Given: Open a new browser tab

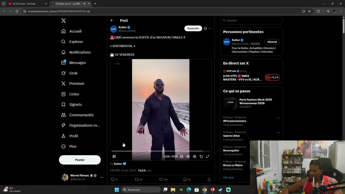Looking at the screenshot, I should pos(95,4).
